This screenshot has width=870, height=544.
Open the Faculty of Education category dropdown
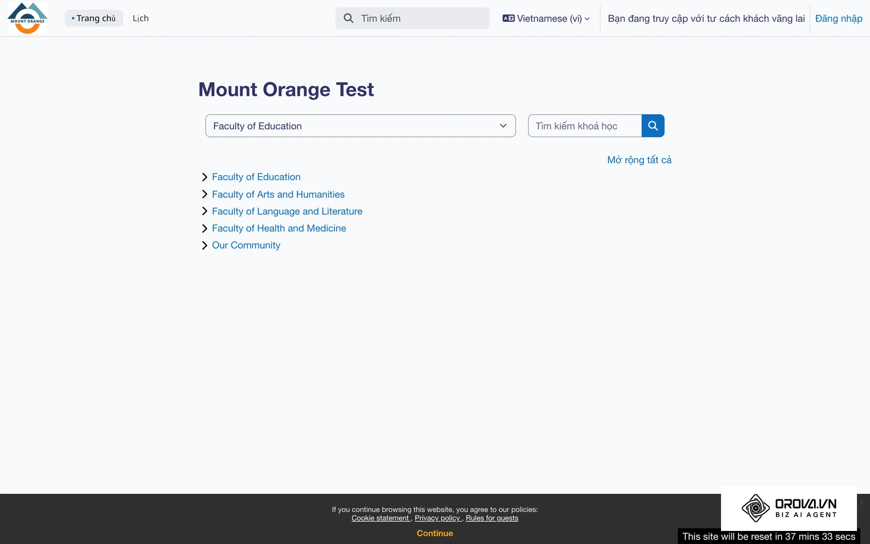click(361, 126)
